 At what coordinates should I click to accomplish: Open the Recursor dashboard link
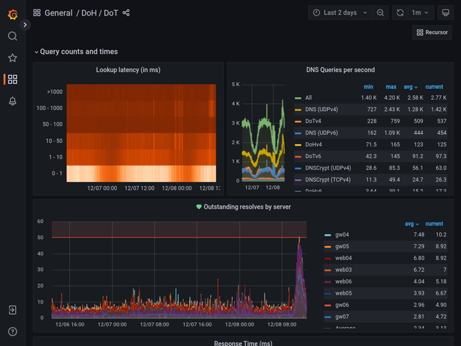click(x=432, y=32)
